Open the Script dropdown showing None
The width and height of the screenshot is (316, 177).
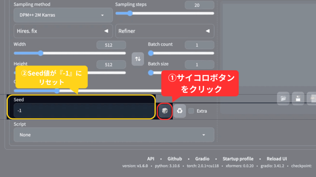pyautogui.click(x=114, y=135)
